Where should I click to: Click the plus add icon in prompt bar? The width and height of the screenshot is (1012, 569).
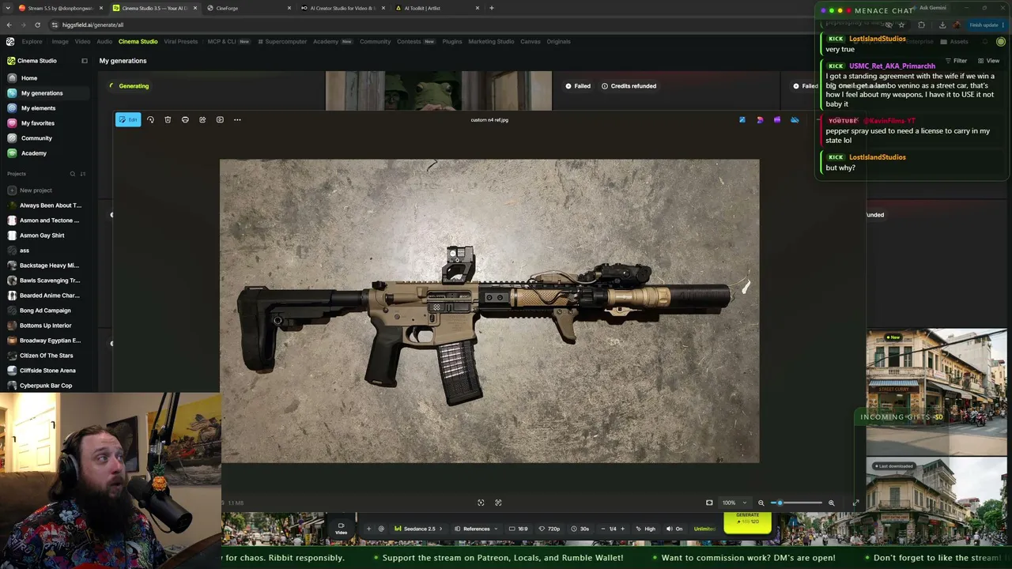[x=368, y=529]
